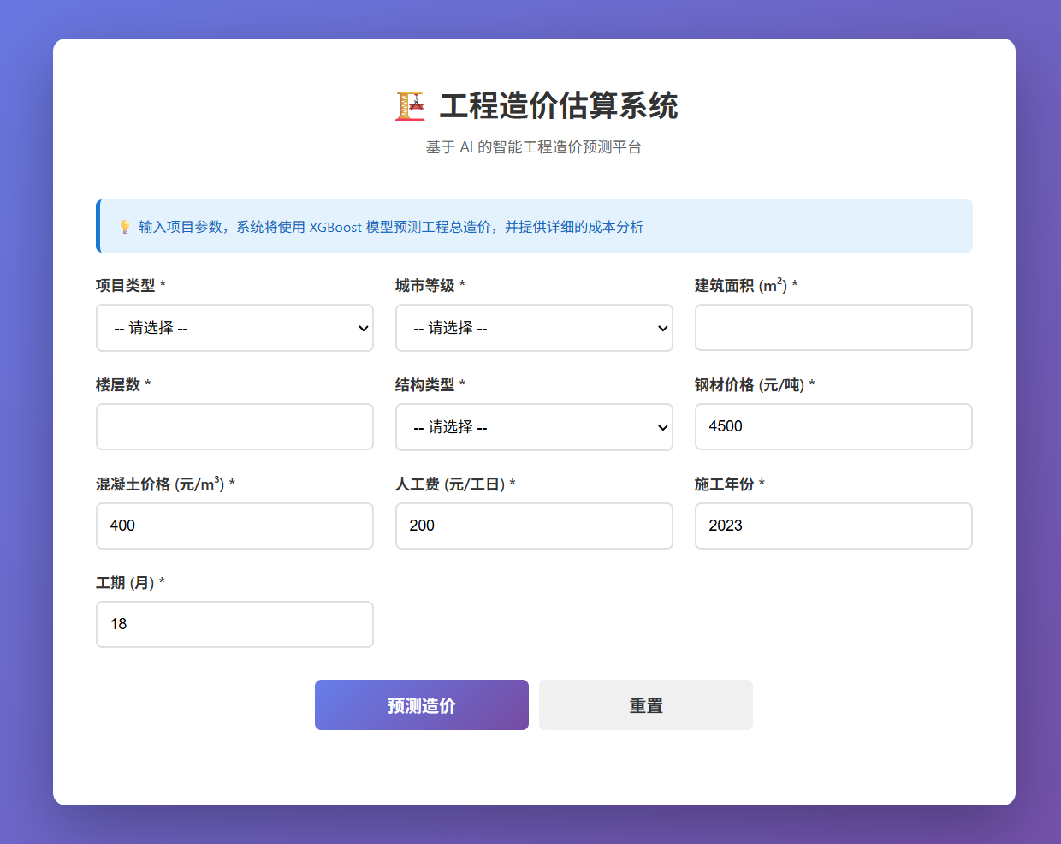1061x844 pixels.
Task: Click inside the 建筑面积 input field
Action: [x=833, y=328]
